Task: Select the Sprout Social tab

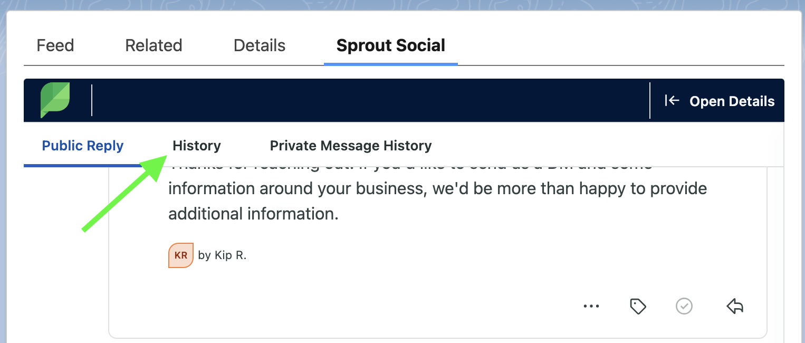Action: (391, 45)
